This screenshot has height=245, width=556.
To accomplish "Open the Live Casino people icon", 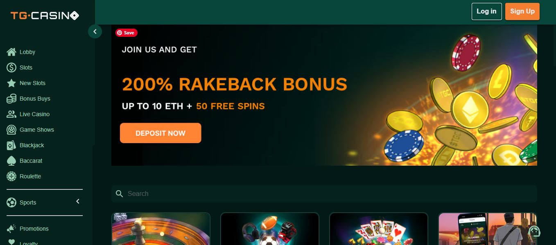I will pos(11,114).
